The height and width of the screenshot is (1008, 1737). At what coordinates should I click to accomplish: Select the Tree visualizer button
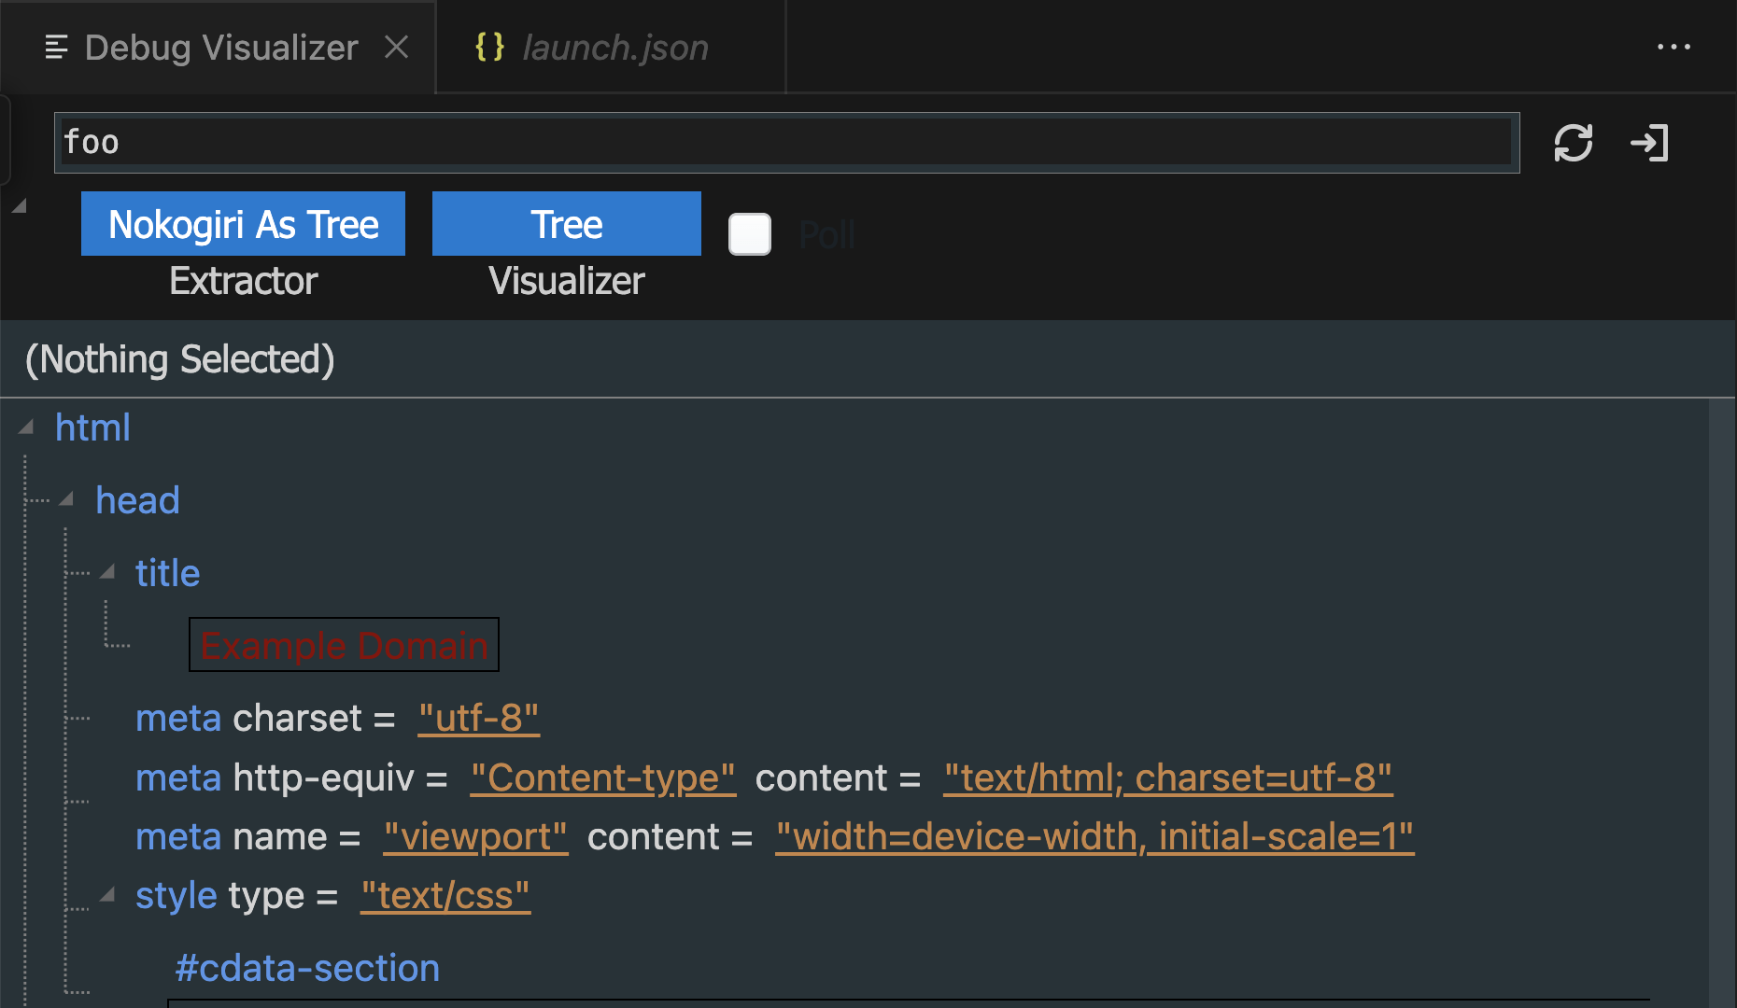tap(566, 224)
